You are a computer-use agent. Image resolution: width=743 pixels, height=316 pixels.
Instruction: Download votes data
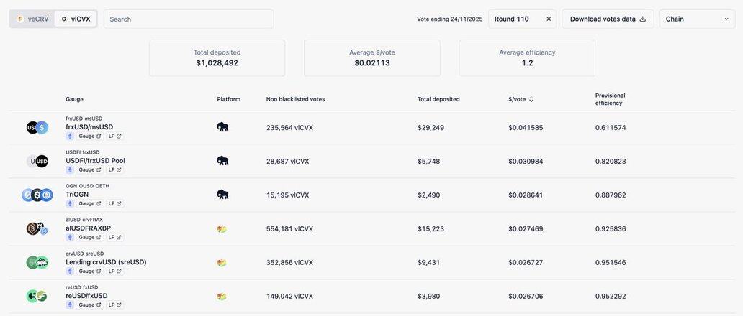pyautogui.click(x=608, y=19)
